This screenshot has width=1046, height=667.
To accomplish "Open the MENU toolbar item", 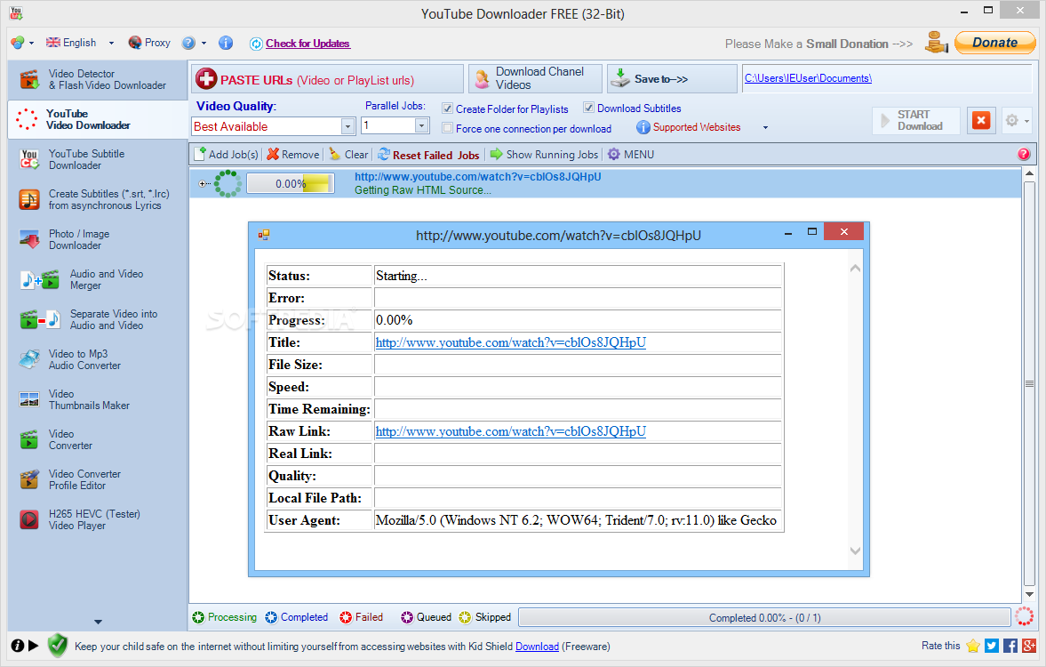I will coord(630,155).
